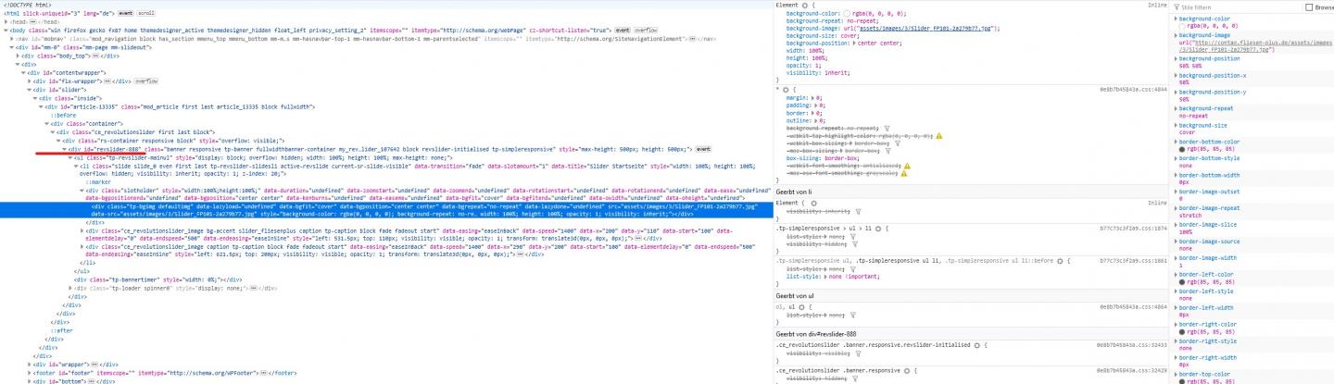Screen dimensions: 1334x384
Task: Click the filter funnel icon beside overridden background-repeat
Action: click(x=887, y=128)
